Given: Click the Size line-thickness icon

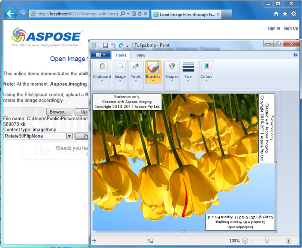Looking at the screenshot, I should click(188, 67).
